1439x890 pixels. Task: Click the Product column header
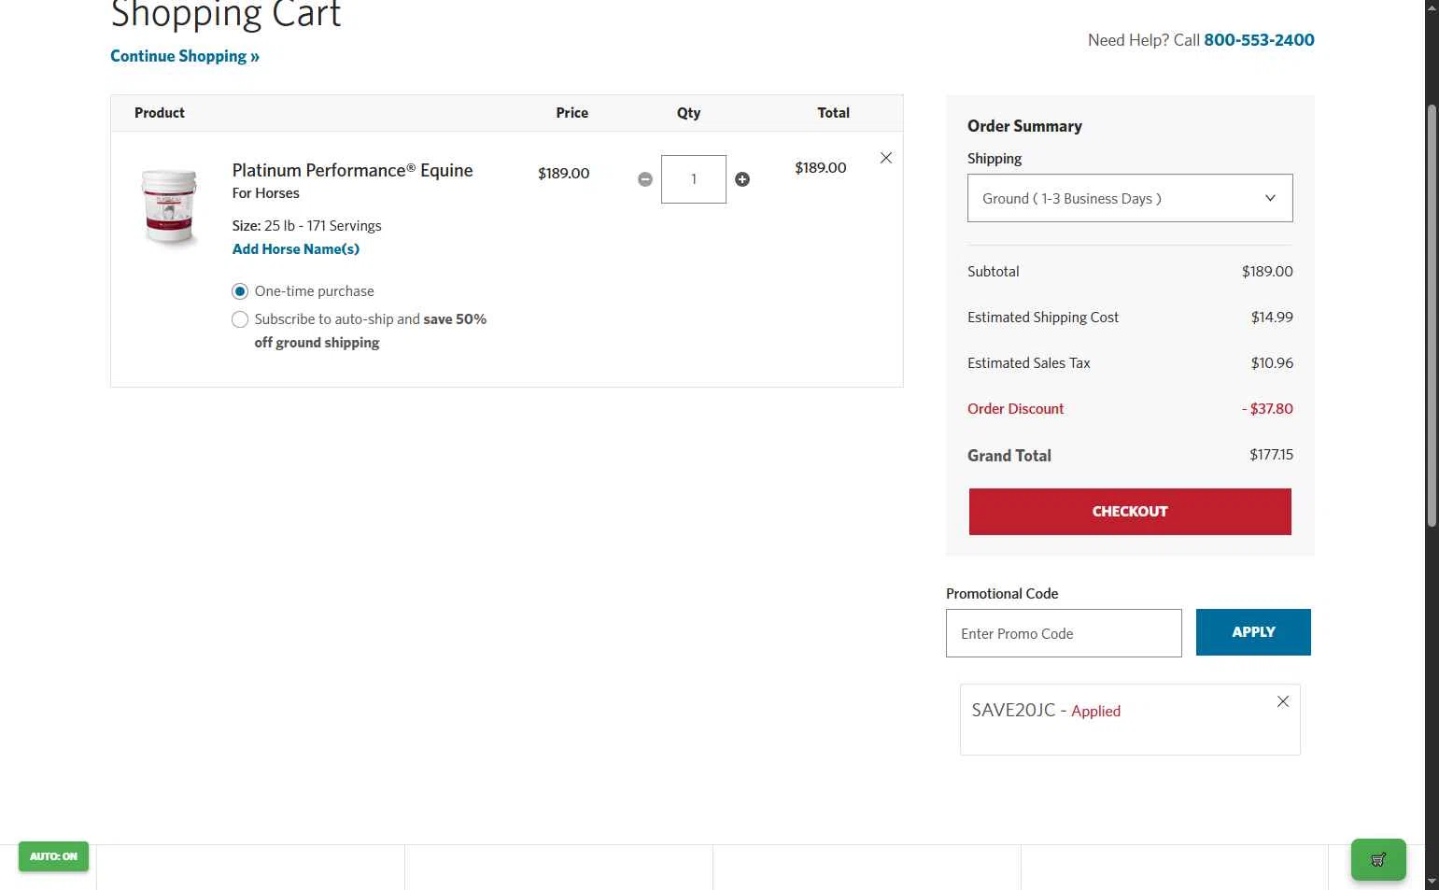click(160, 113)
